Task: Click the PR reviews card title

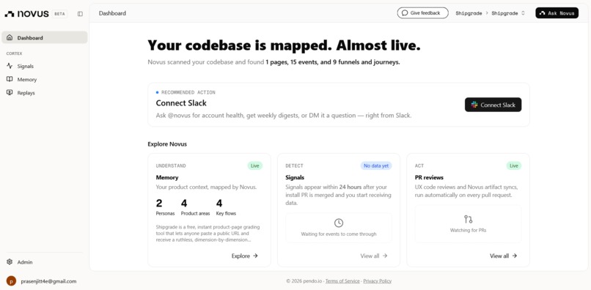Action: (x=429, y=177)
